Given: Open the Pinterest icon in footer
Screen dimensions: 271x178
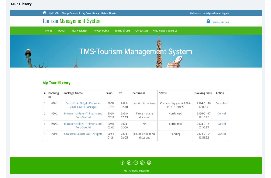Looking at the screenshot, I should (x=149, y=163).
